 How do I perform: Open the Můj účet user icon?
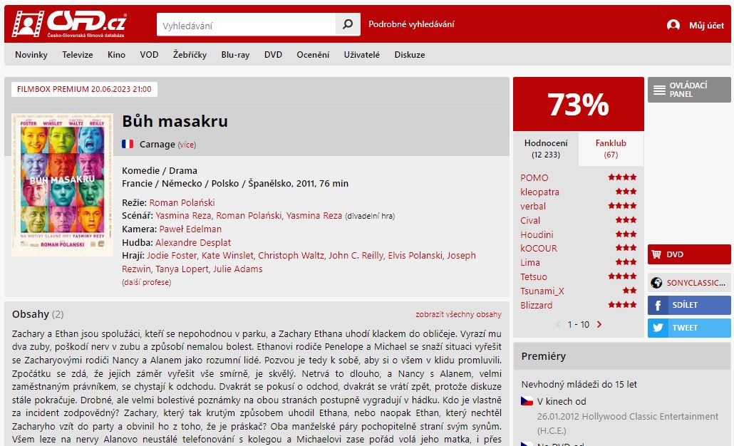click(673, 25)
